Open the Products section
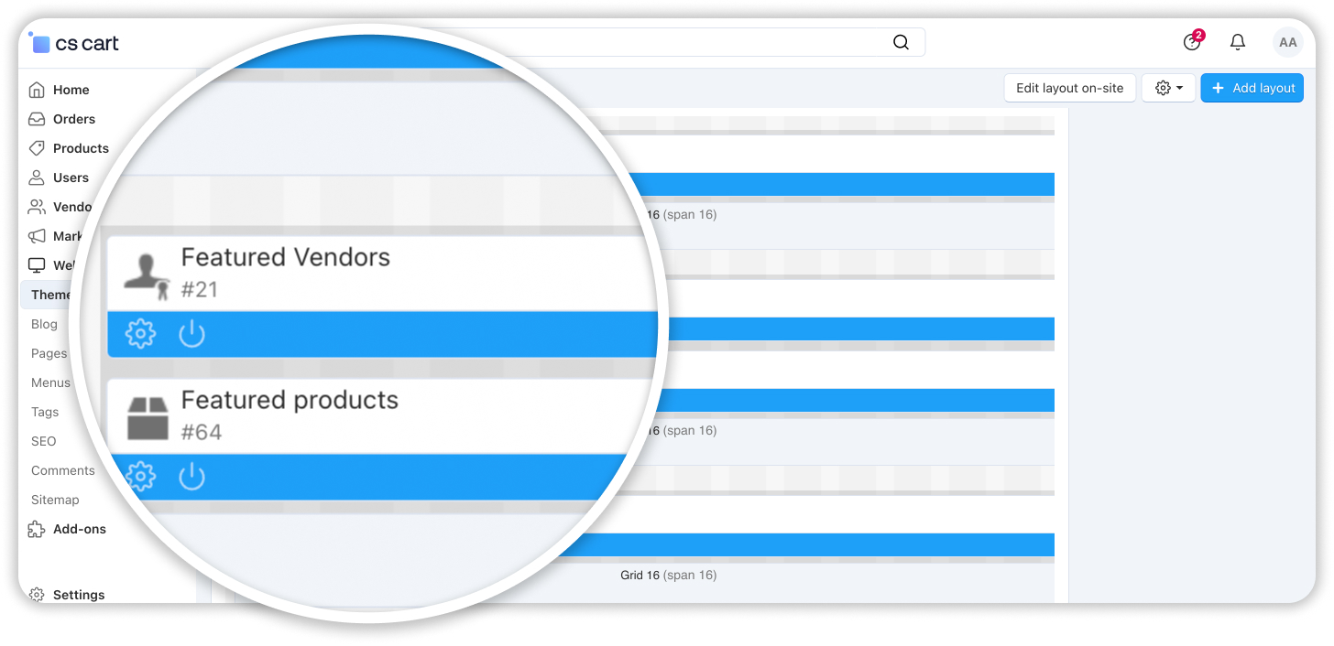The image size is (1334, 646). (x=81, y=148)
